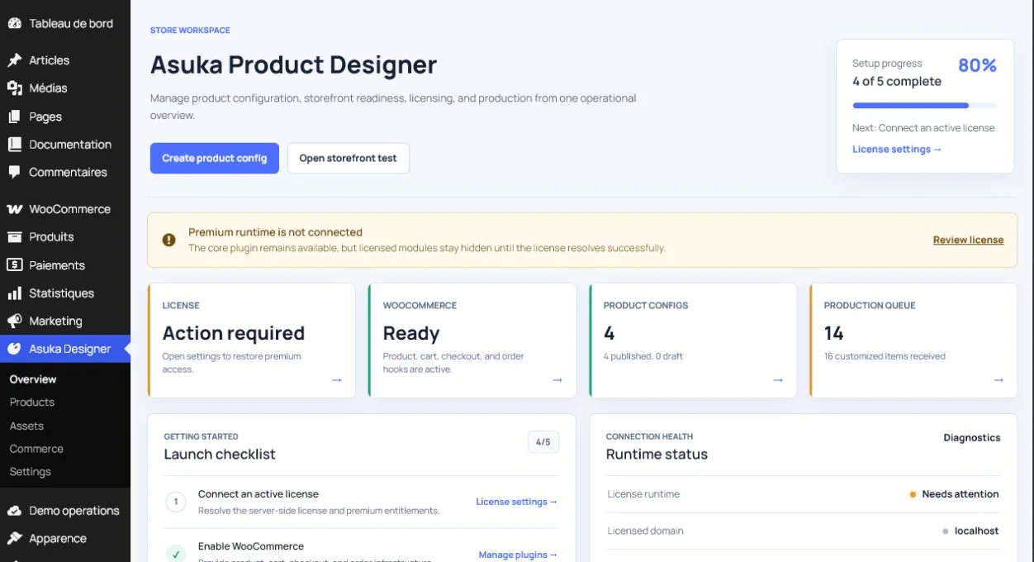Image resolution: width=1034 pixels, height=562 pixels.
Task: Click the Needs attention status indicator
Action: click(954, 494)
